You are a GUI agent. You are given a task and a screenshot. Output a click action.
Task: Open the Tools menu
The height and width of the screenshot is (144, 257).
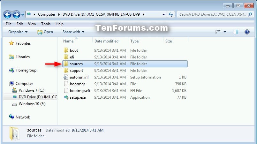click(x=46, y=24)
